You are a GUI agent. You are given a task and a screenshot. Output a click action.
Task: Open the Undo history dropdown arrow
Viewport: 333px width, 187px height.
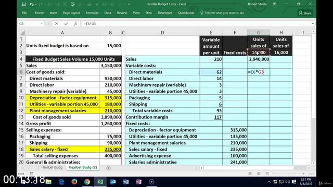point(36,4)
